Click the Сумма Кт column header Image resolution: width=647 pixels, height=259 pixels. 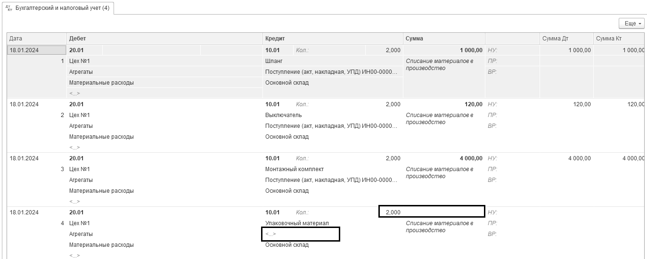point(619,39)
